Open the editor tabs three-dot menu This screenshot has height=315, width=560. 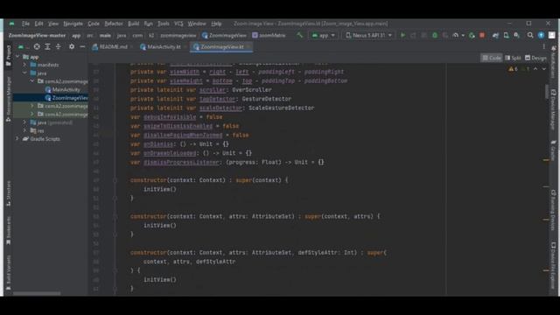(x=544, y=46)
